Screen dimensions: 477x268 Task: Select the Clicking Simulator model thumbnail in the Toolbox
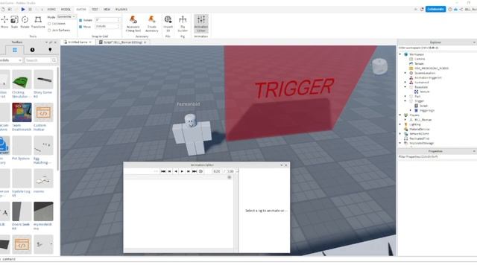(22, 80)
